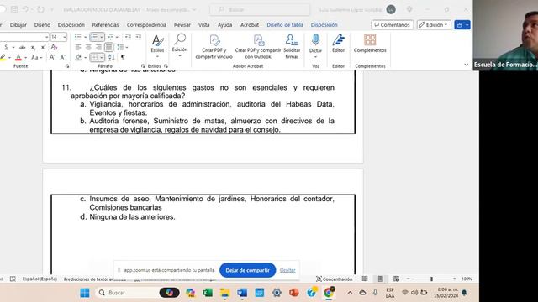538x302 pixels.
Task: Align text to the left
Action: [78, 47]
